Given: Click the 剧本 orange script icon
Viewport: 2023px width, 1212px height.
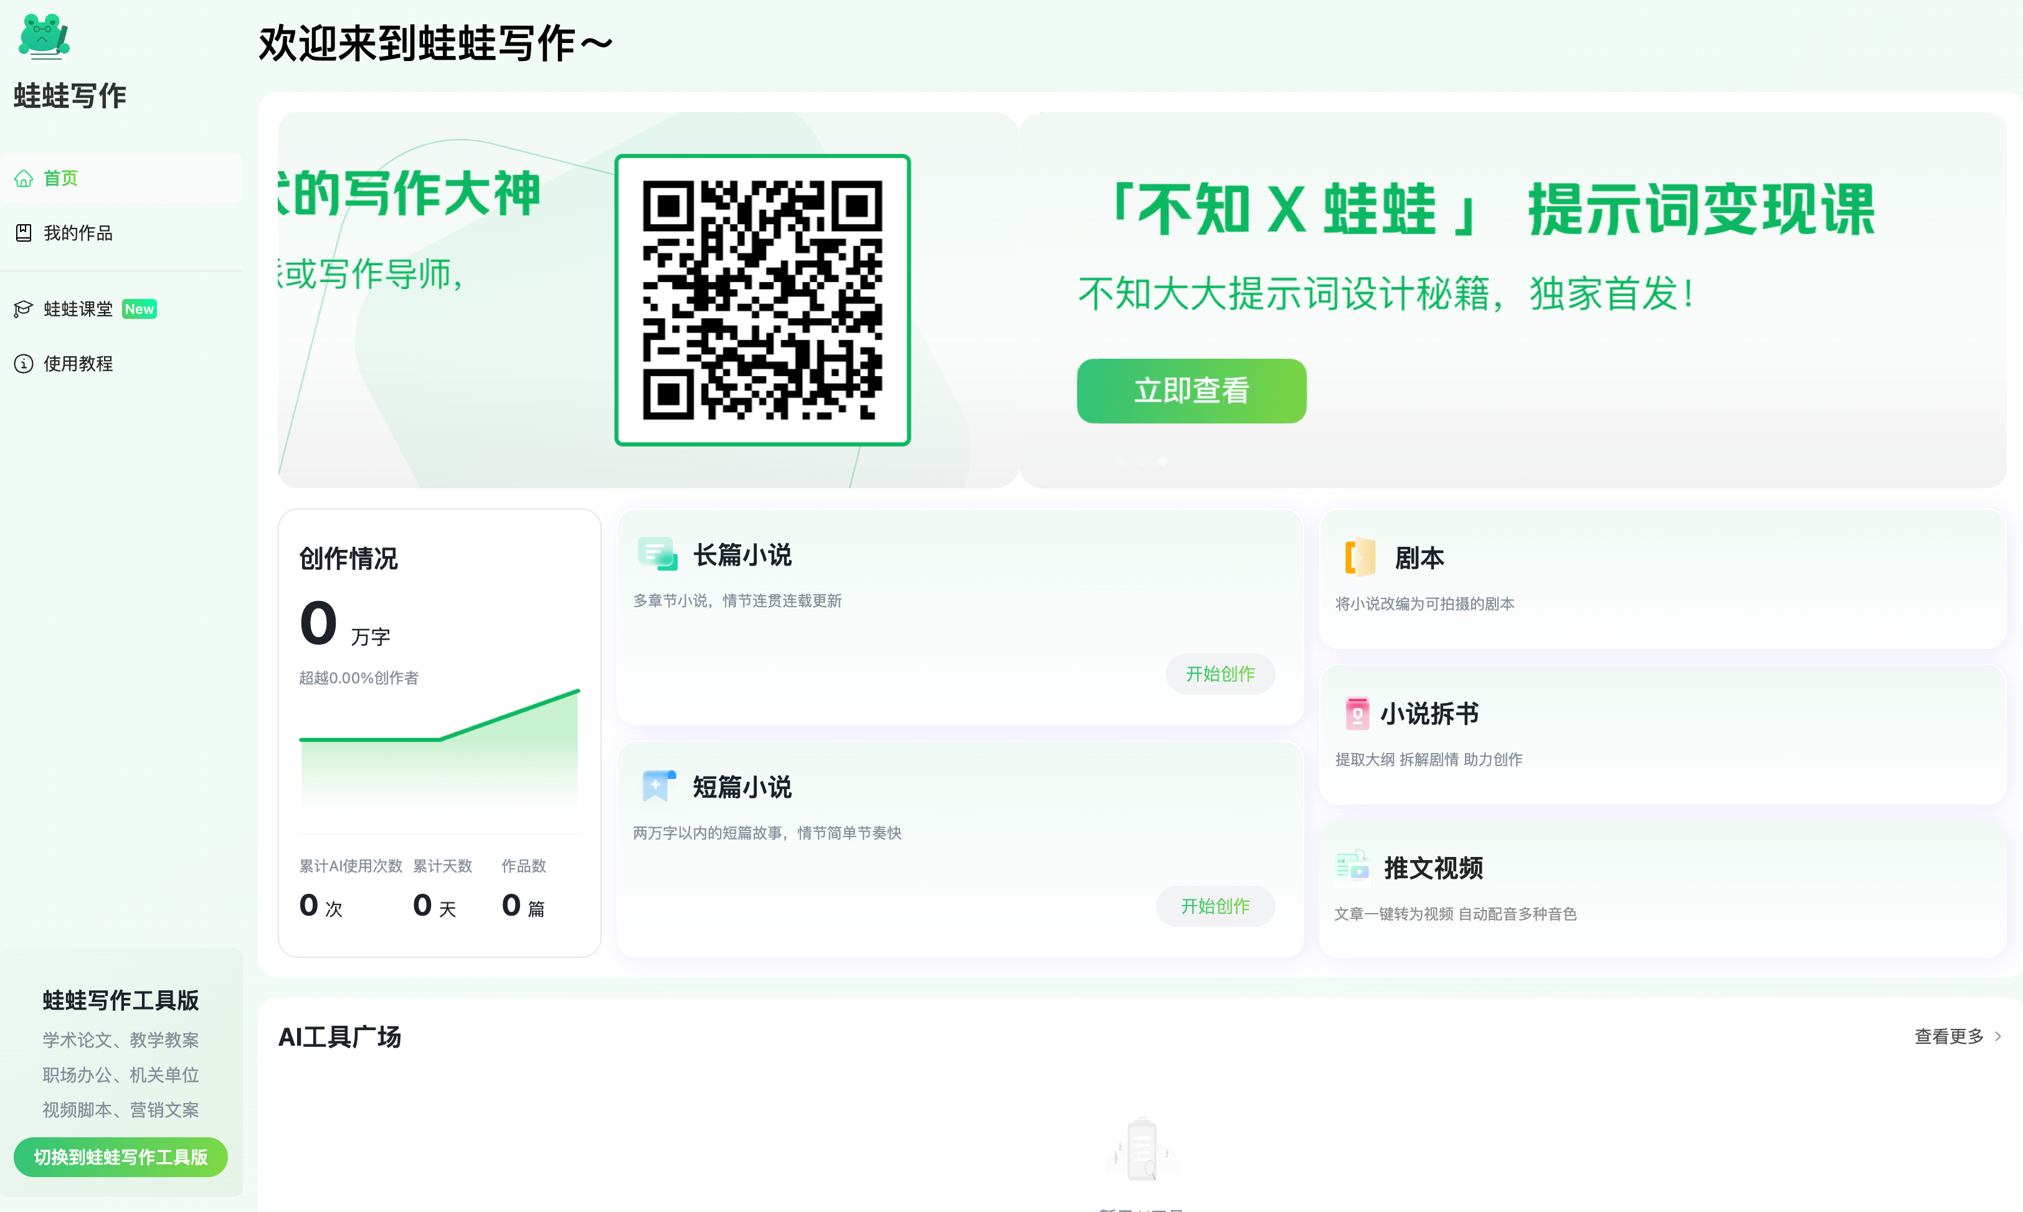Looking at the screenshot, I should [x=1360, y=557].
